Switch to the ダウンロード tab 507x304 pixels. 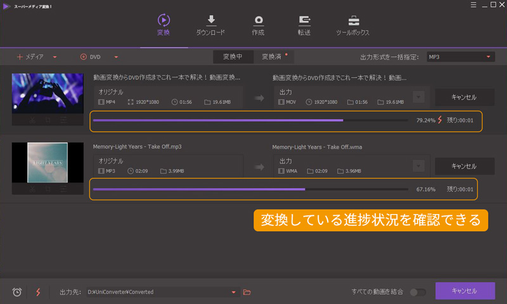pyautogui.click(x=210, y=25)
